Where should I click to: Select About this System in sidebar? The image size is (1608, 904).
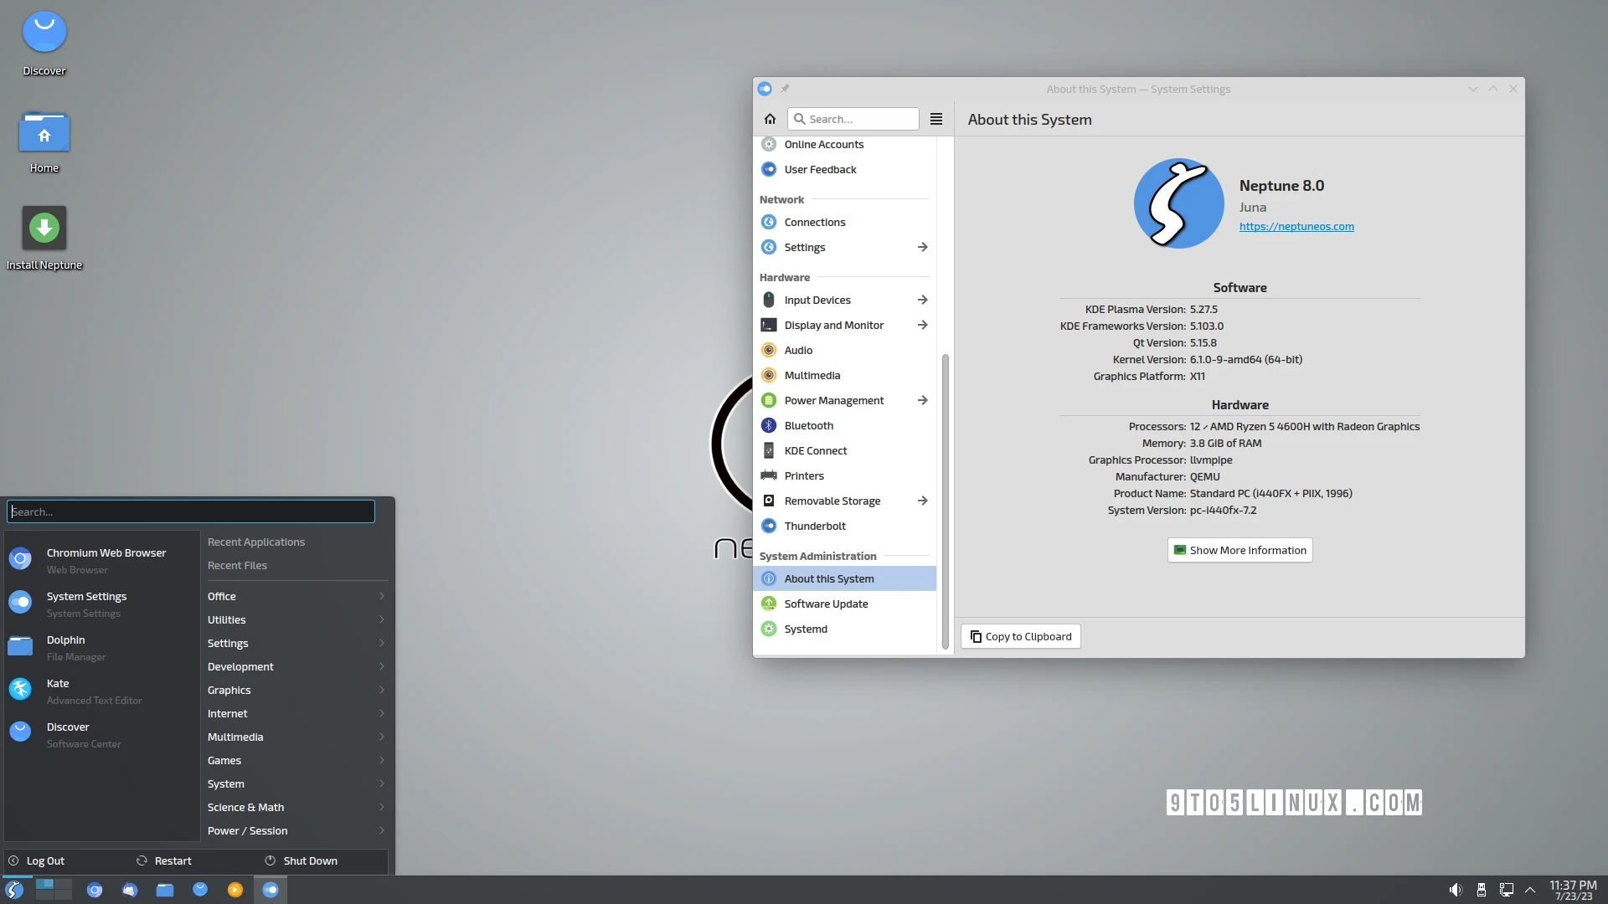[x=827, y=578]
